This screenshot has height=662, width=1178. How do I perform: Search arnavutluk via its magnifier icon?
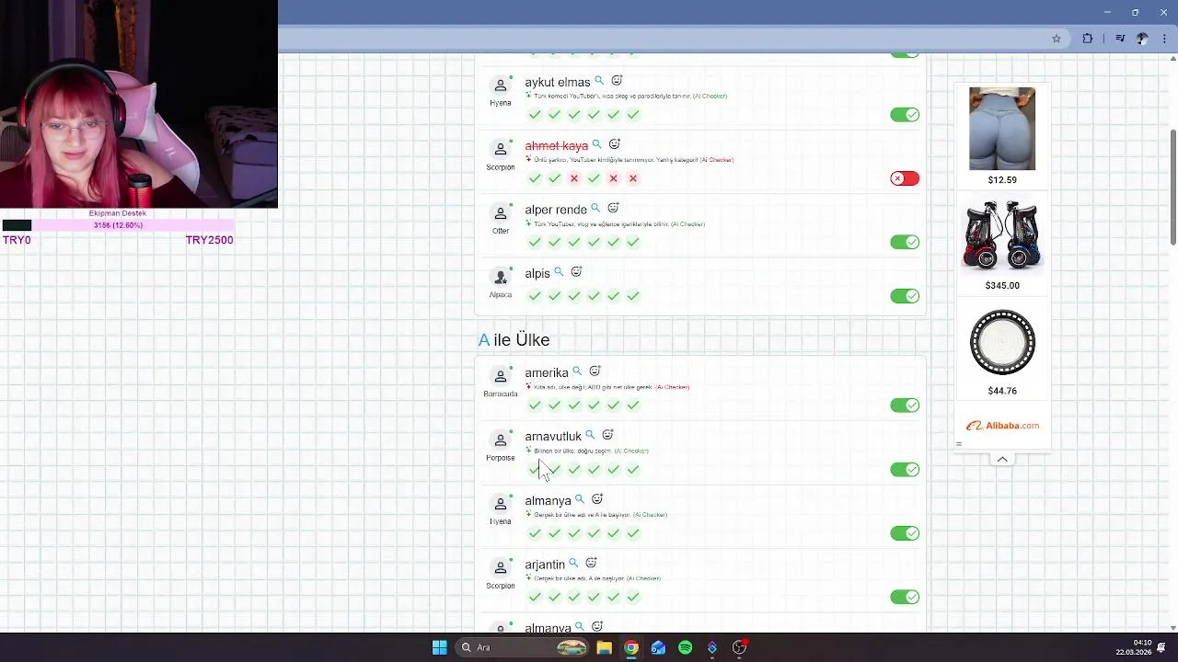point(590,435)
